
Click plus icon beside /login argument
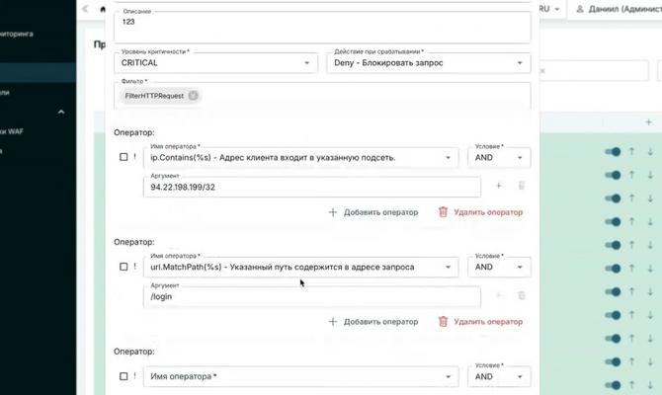[x=498, y=294]
